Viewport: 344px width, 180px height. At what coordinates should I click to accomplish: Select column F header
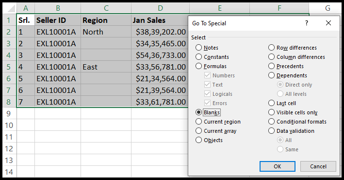click(x=279, y=8)
